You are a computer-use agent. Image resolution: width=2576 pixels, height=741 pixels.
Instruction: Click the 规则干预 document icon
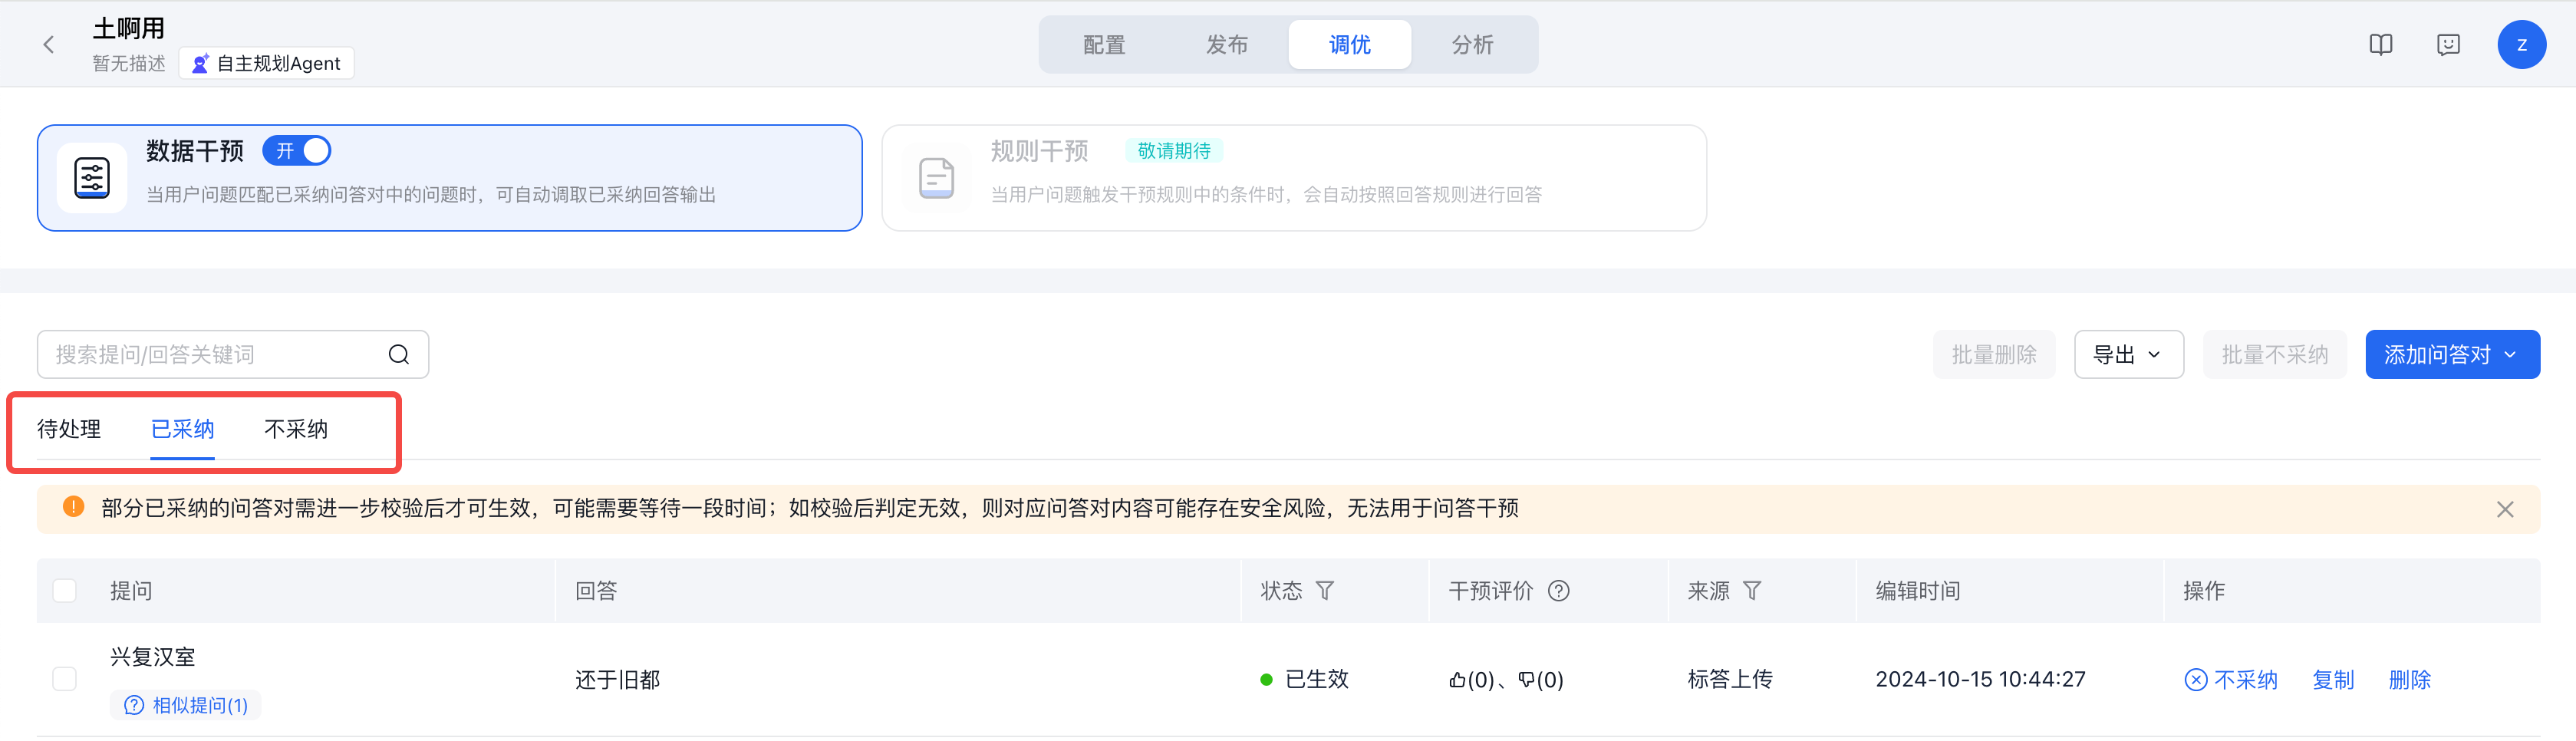click(x=936, y=178)
